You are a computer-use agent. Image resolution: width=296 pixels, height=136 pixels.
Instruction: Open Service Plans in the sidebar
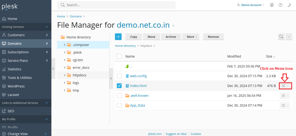tap(26, 61)
